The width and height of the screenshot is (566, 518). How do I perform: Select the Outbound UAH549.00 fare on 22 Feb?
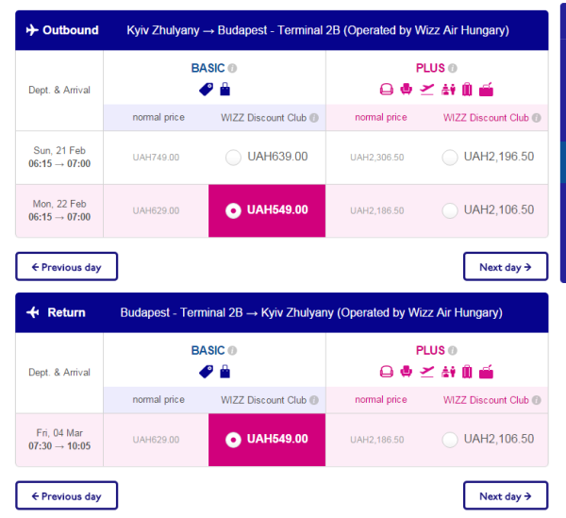point(233,210)
